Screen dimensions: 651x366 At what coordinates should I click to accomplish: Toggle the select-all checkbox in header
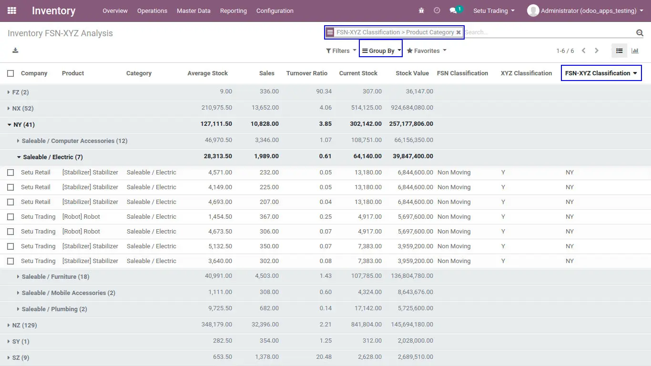point(10,73)
